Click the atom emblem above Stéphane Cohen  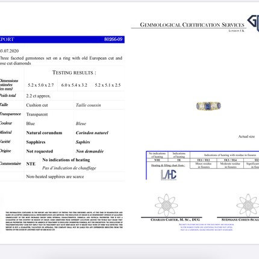(x=248, y=205)
